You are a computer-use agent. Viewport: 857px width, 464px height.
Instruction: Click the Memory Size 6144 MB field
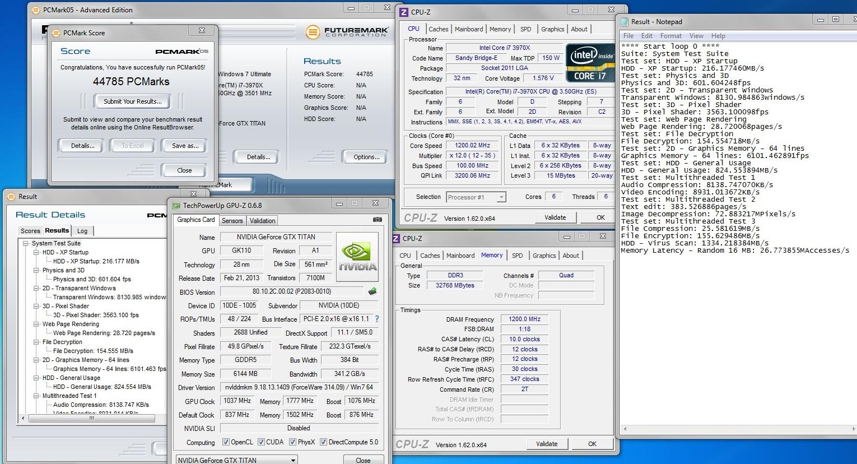[246, 374]
